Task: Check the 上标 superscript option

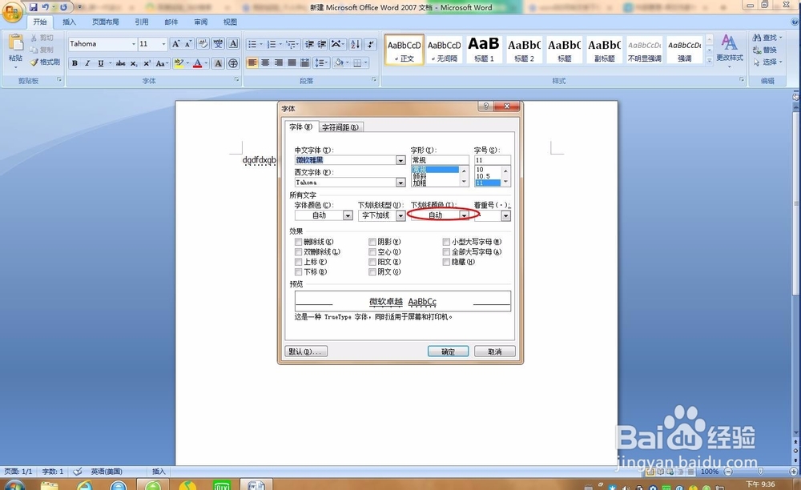Action: tap(298, 262)
